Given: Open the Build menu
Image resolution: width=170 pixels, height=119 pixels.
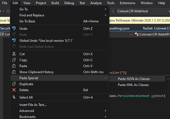Looking at the screenshot, I should 55,3.
